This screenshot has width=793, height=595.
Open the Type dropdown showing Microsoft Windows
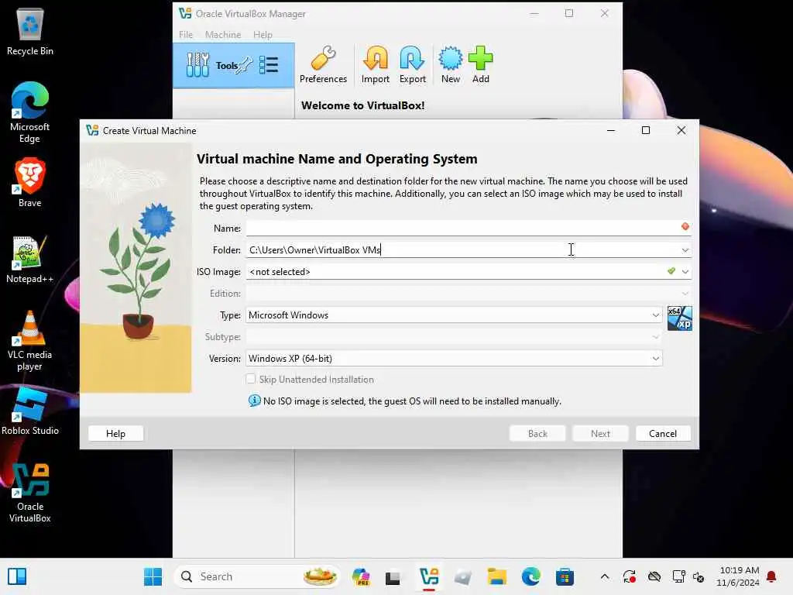(454, 315)
